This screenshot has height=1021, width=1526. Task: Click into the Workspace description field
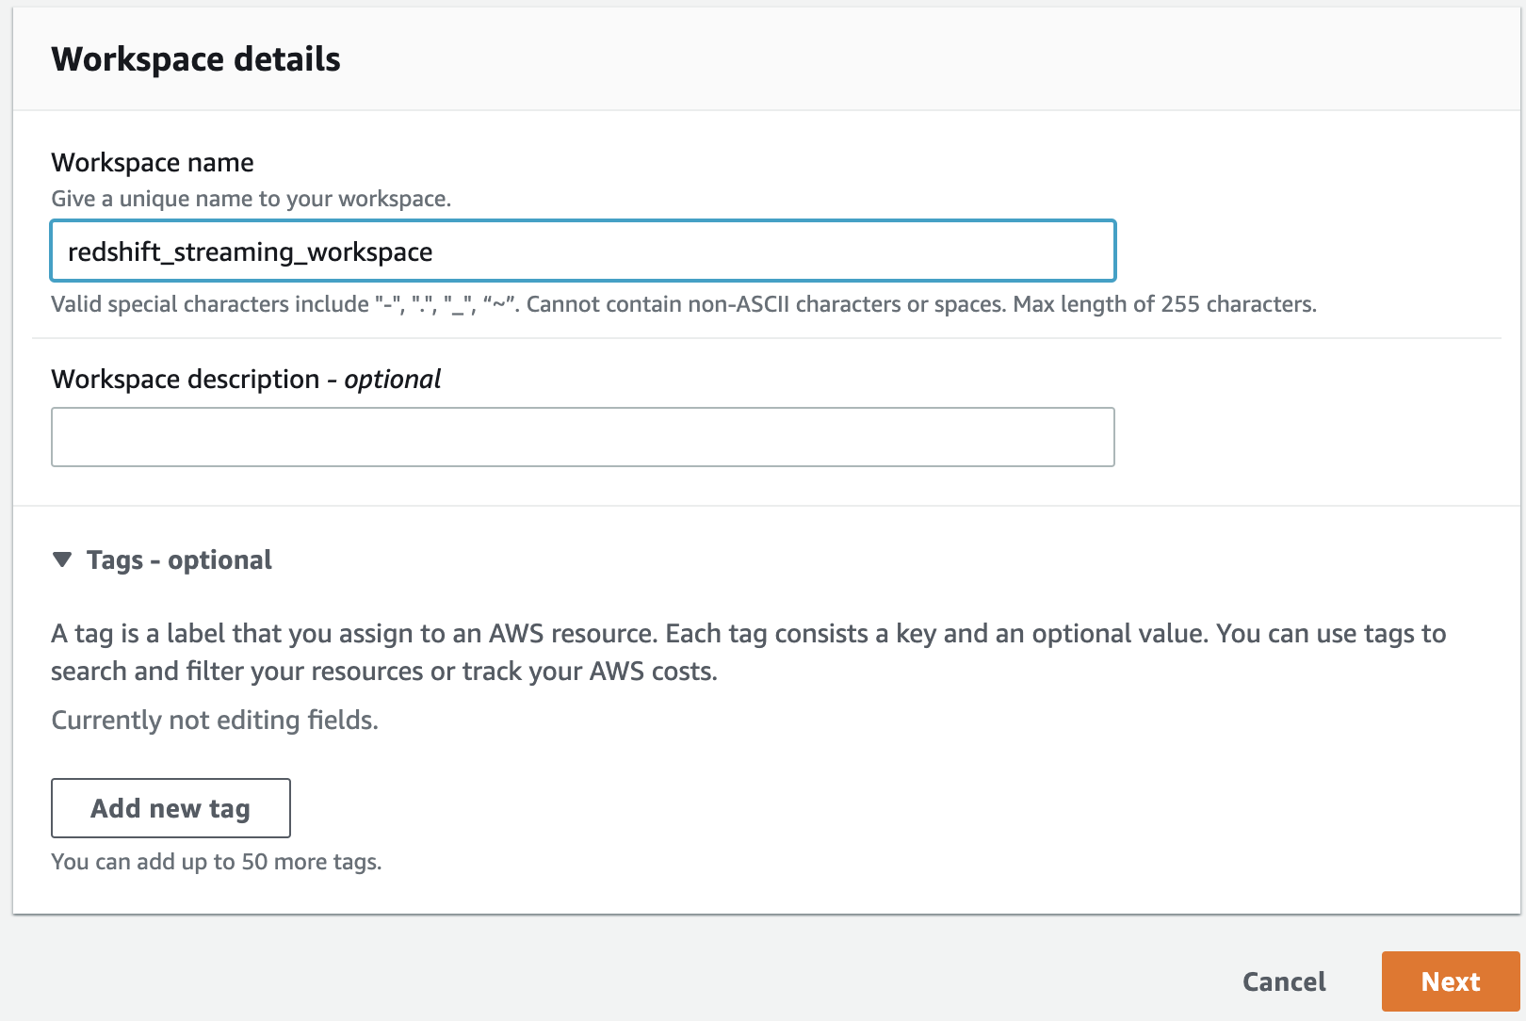click(x=582, y=437)
